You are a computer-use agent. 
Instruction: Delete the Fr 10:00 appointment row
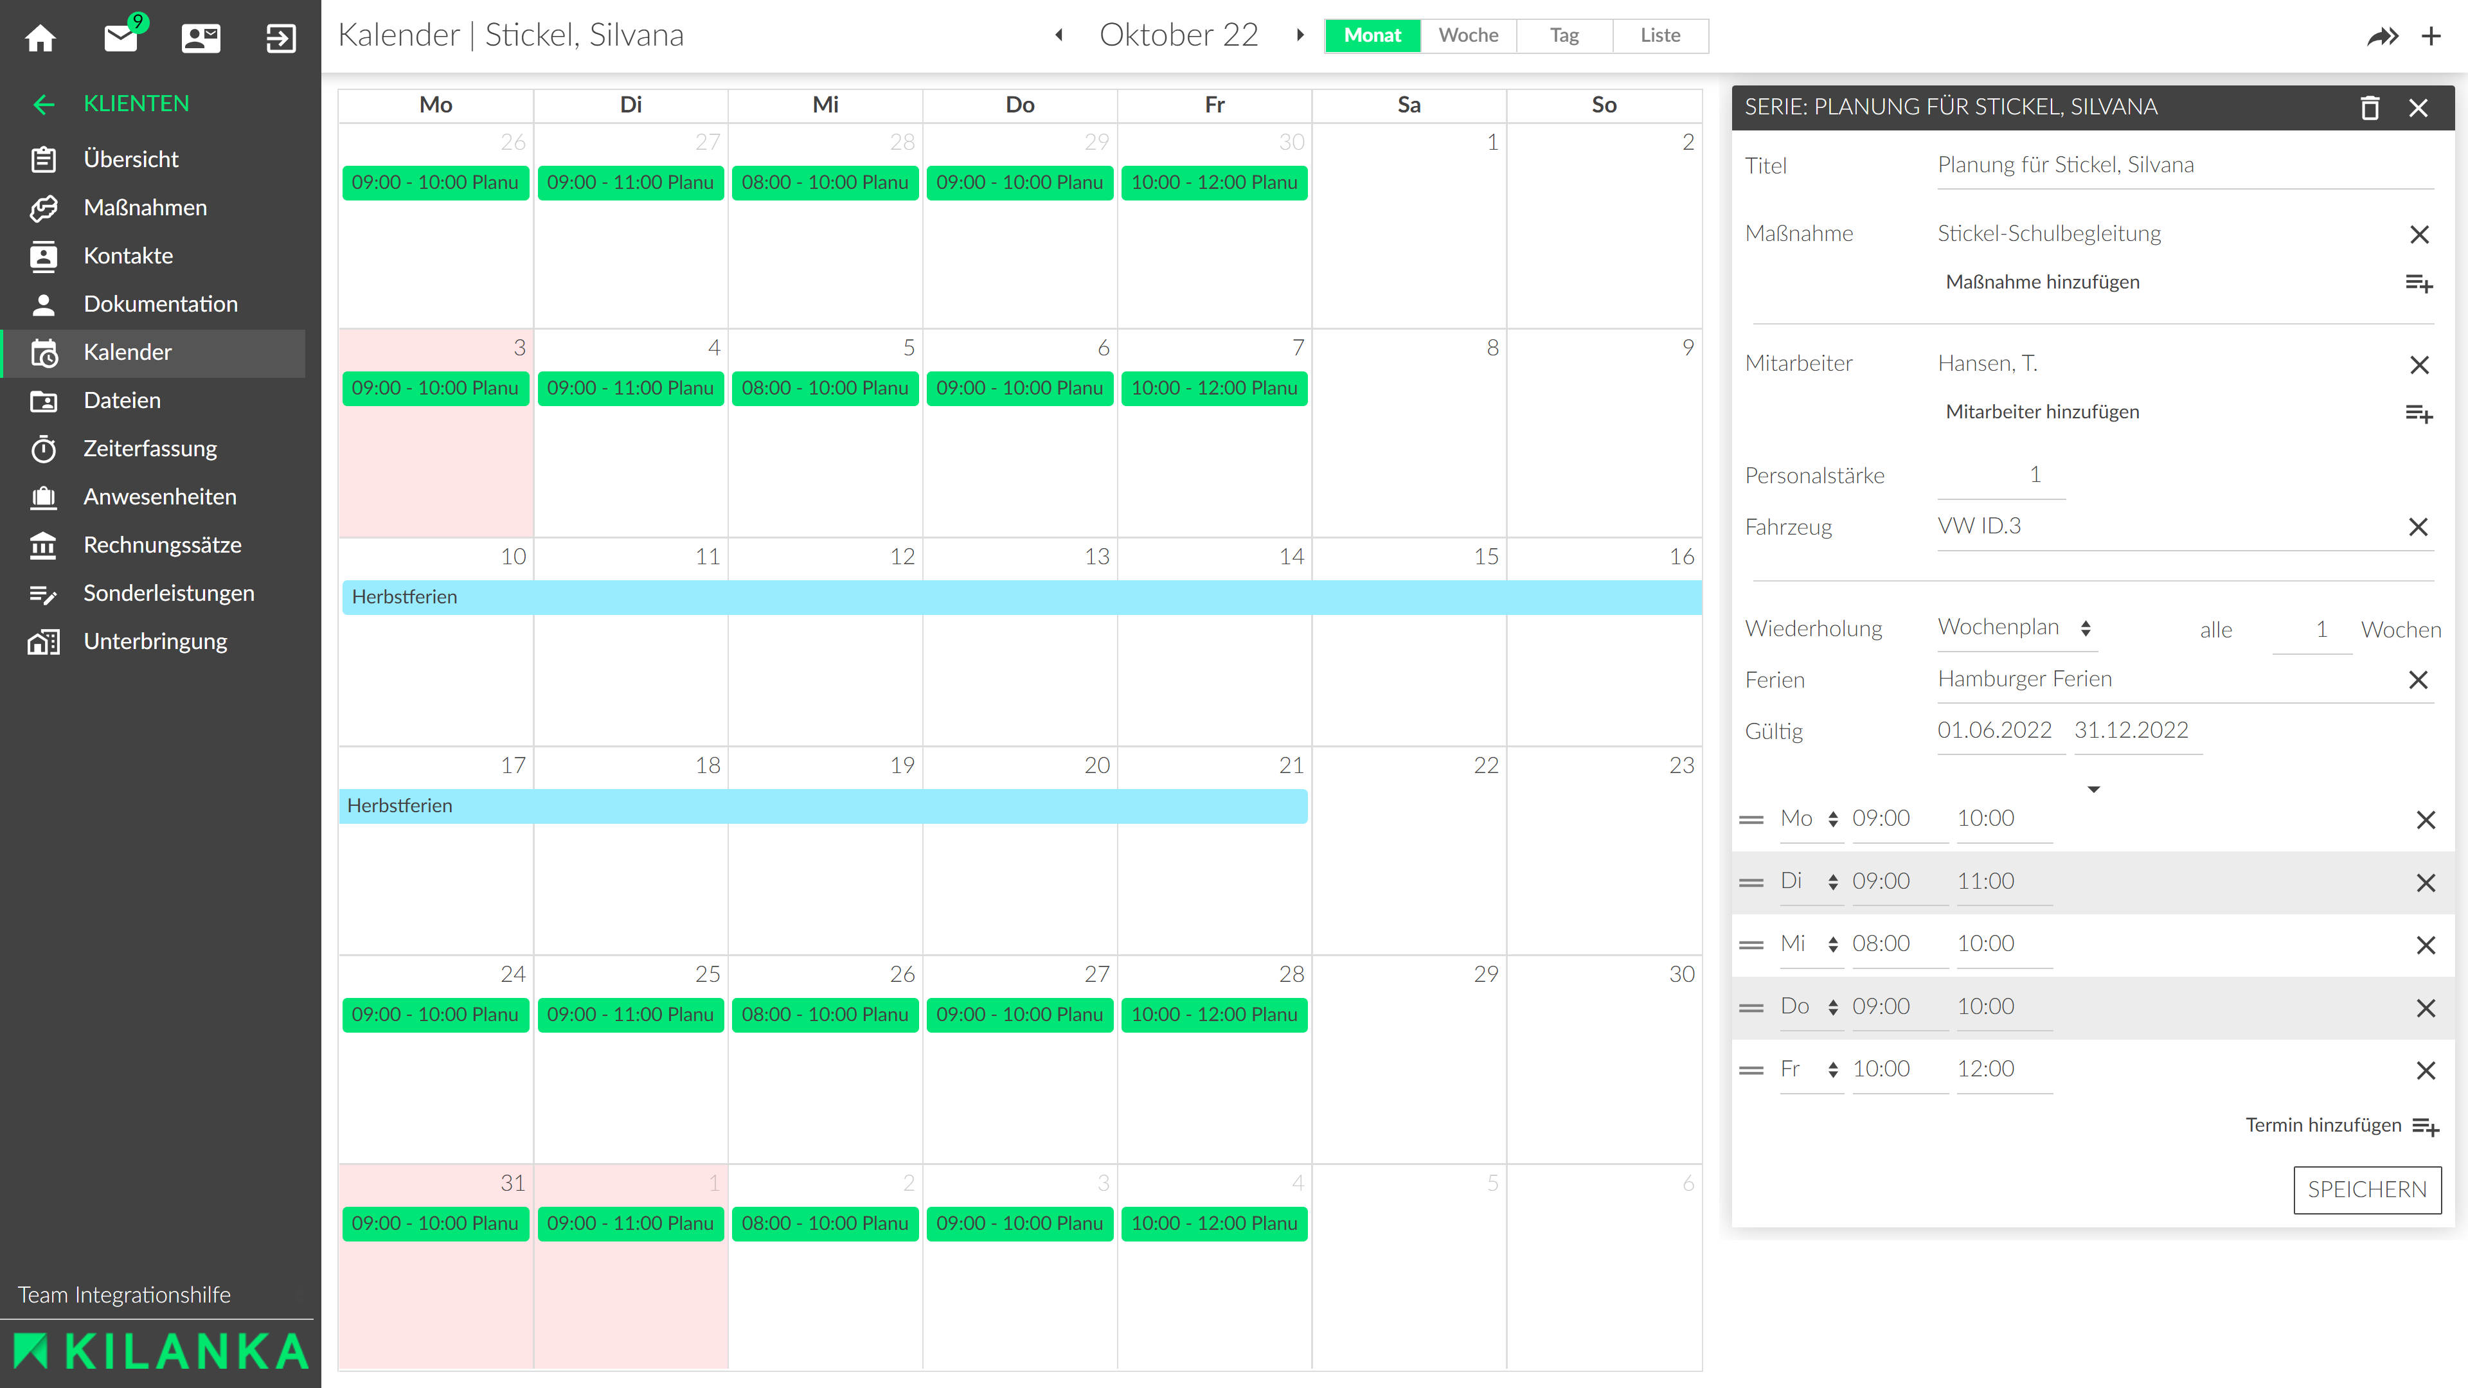click(x=2426, y=1071)
